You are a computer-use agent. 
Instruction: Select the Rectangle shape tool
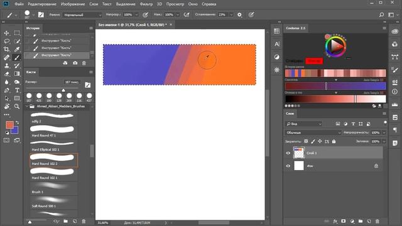[x=17, y=99]
